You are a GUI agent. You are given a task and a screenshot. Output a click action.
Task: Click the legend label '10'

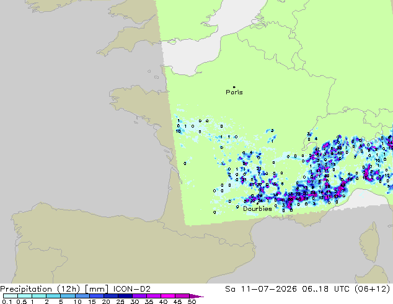77,302
